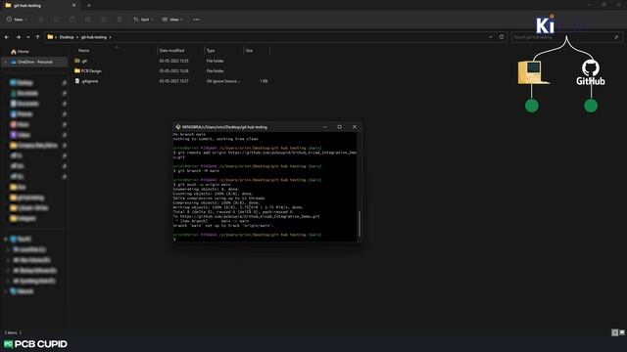
Task: Open address bar history dropdown
Action: [491, 37]
